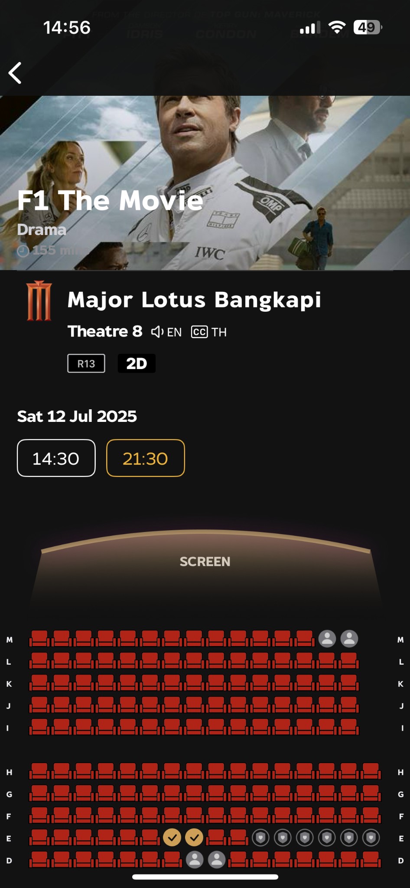Tap the first shield-blocked seat in row E
The image size is (410, 888).
260,838
